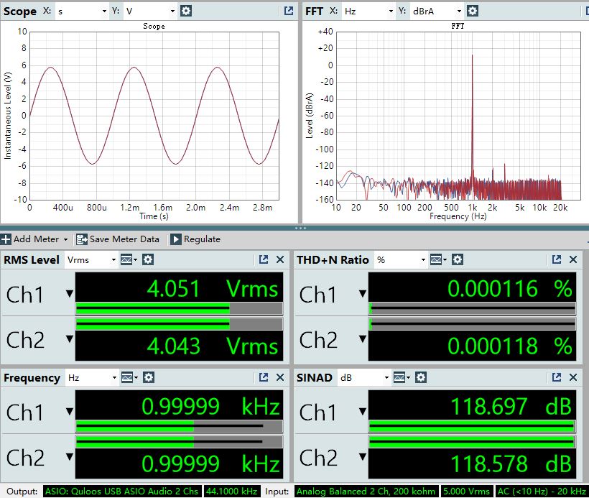This screenshot has width=589, height=498.
Task: Open THD+N Ratio meter settings gear
Action: pos(458,259)
